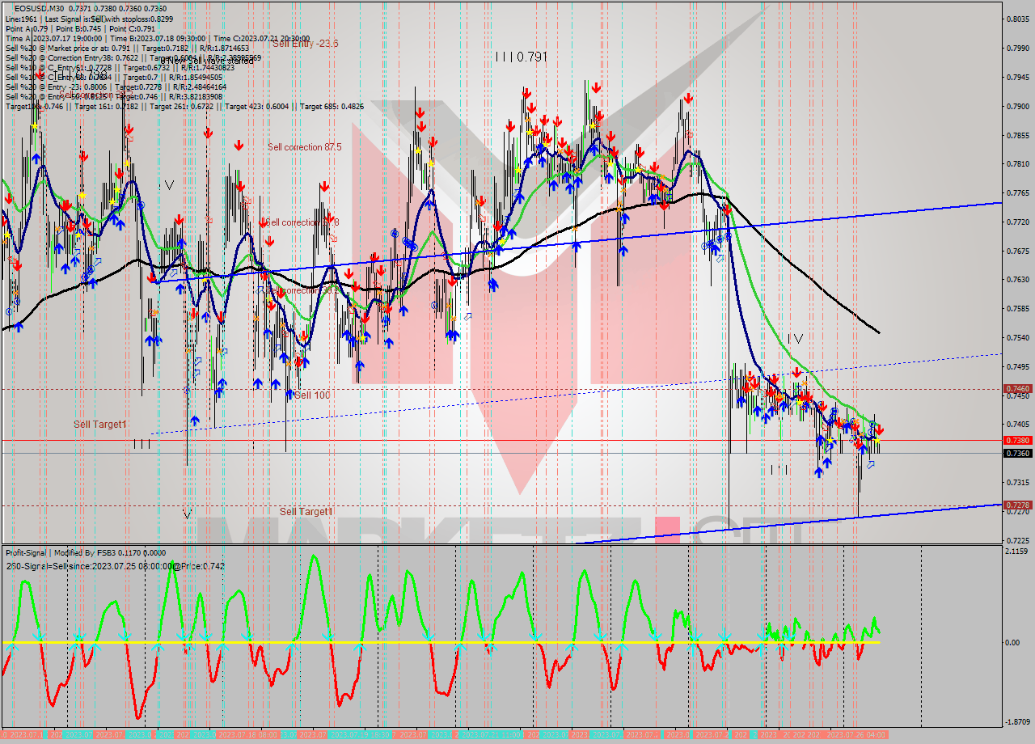Select the red down arrow over the recent candle cluster
The width and height of the screenshot is (1035, 744).
(880, 429)
